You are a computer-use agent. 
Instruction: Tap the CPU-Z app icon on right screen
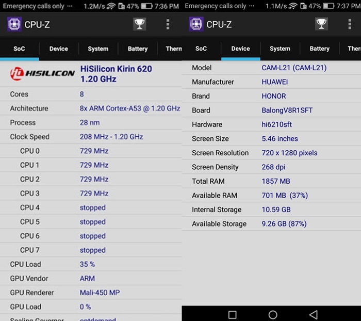196,24
